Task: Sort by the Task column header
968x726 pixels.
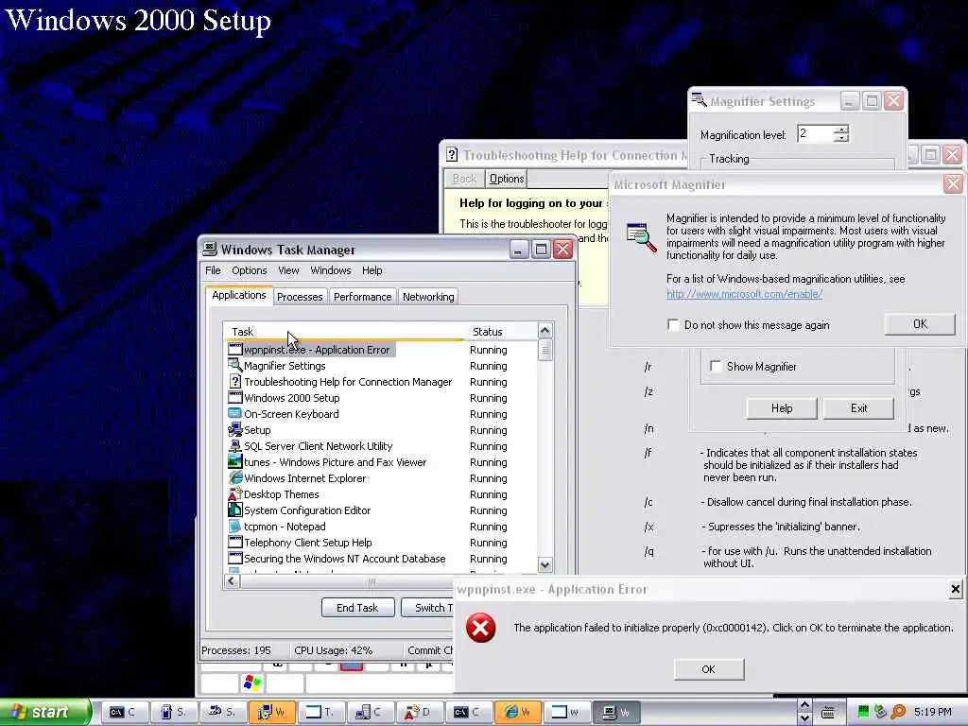Action: pos(343,332)
